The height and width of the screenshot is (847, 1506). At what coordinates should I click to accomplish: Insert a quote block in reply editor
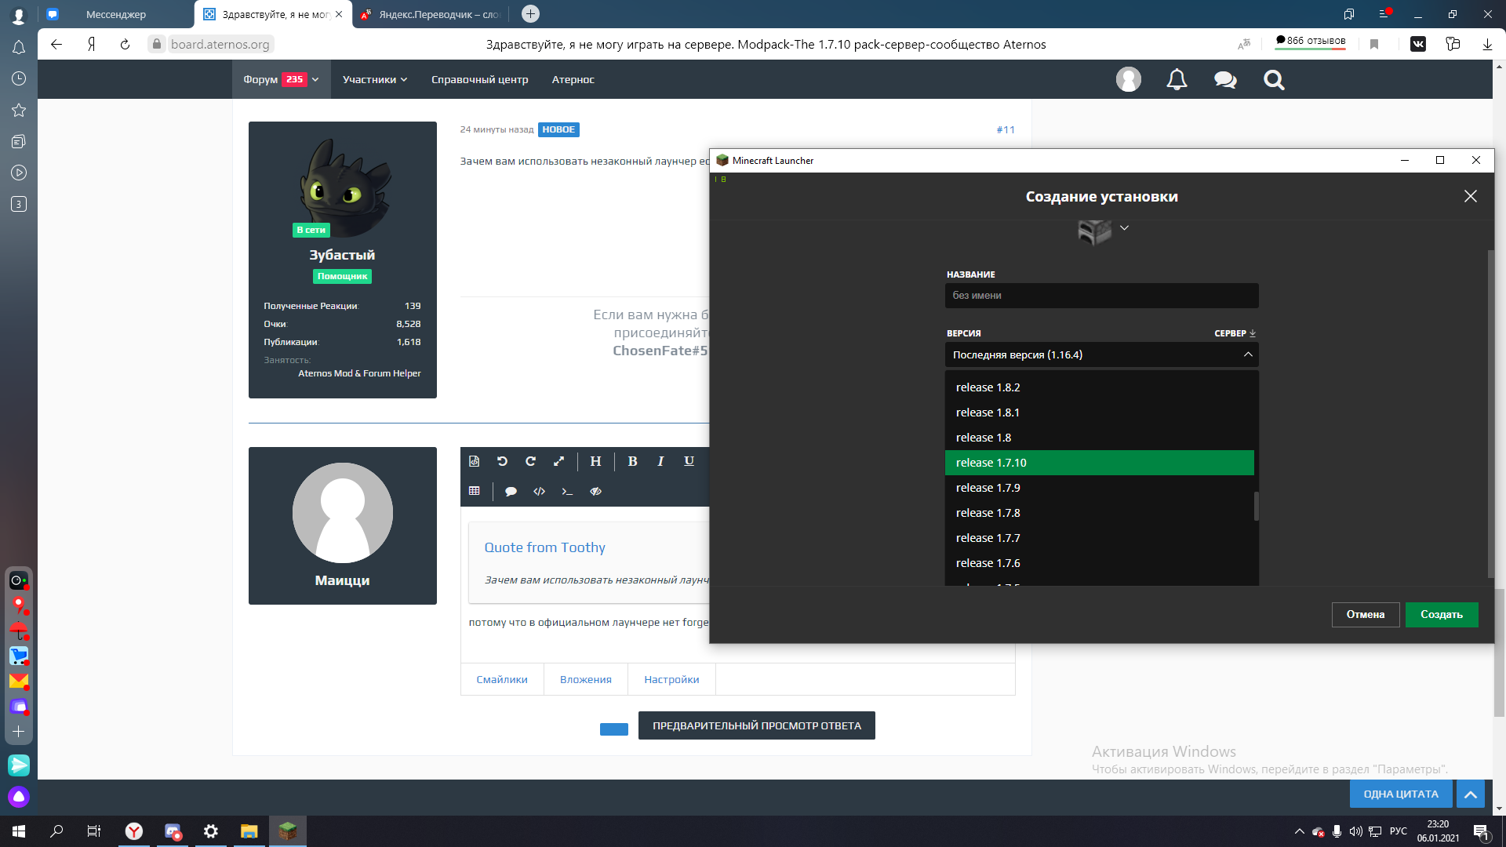(511, 491)
